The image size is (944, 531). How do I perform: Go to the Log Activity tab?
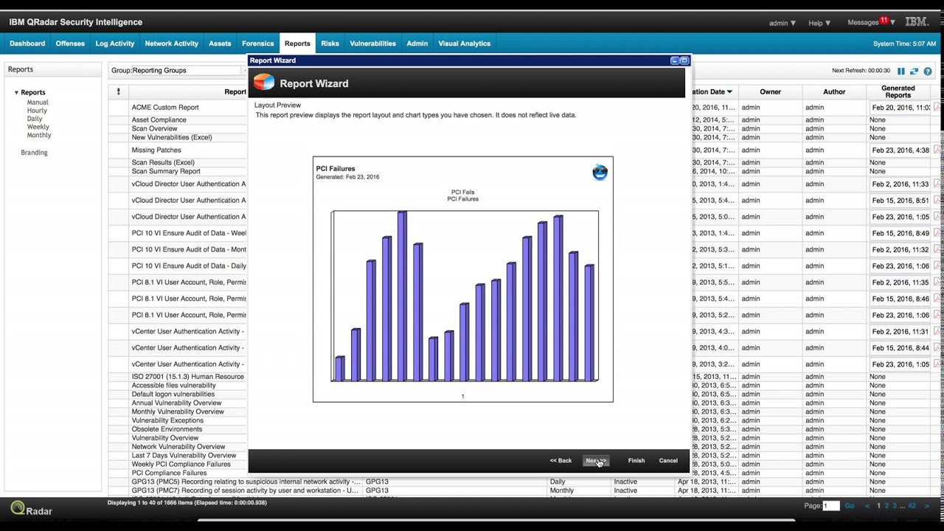pyautogui.click(x=115, y=44)
